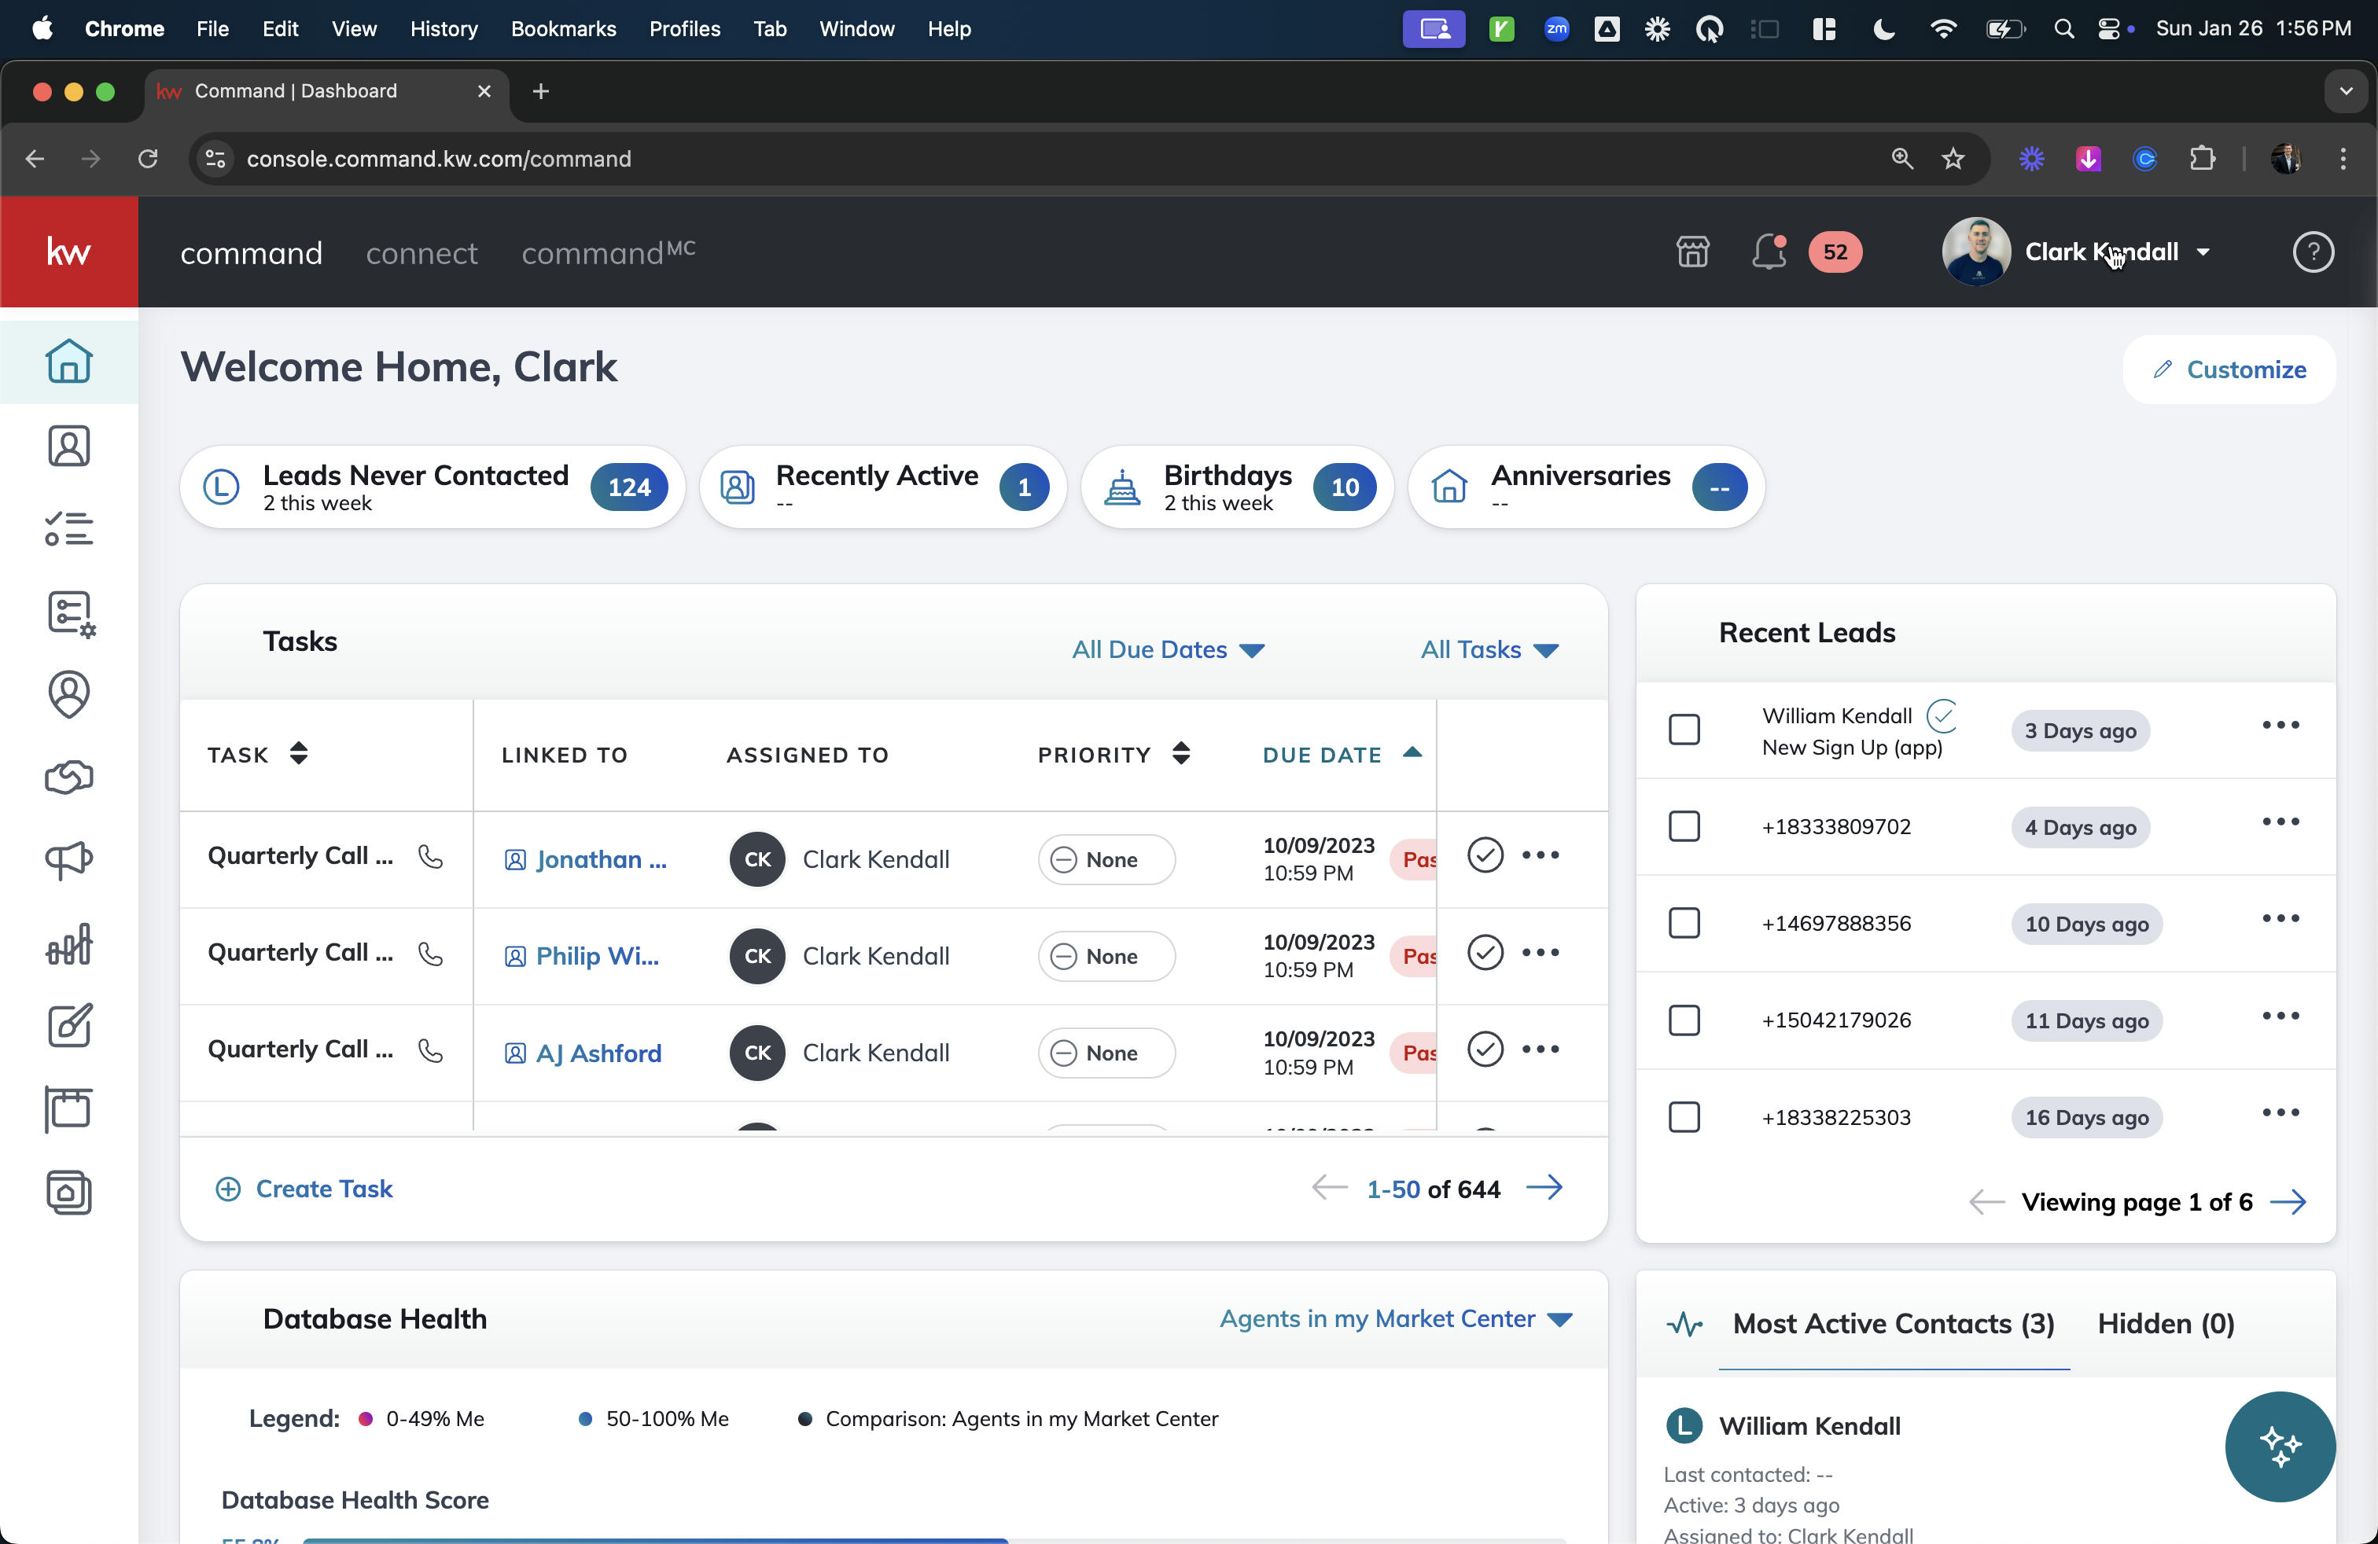Select the +14697888356 lead checkbox
The image size is (2378, 1544).
tap(1684, 923)
